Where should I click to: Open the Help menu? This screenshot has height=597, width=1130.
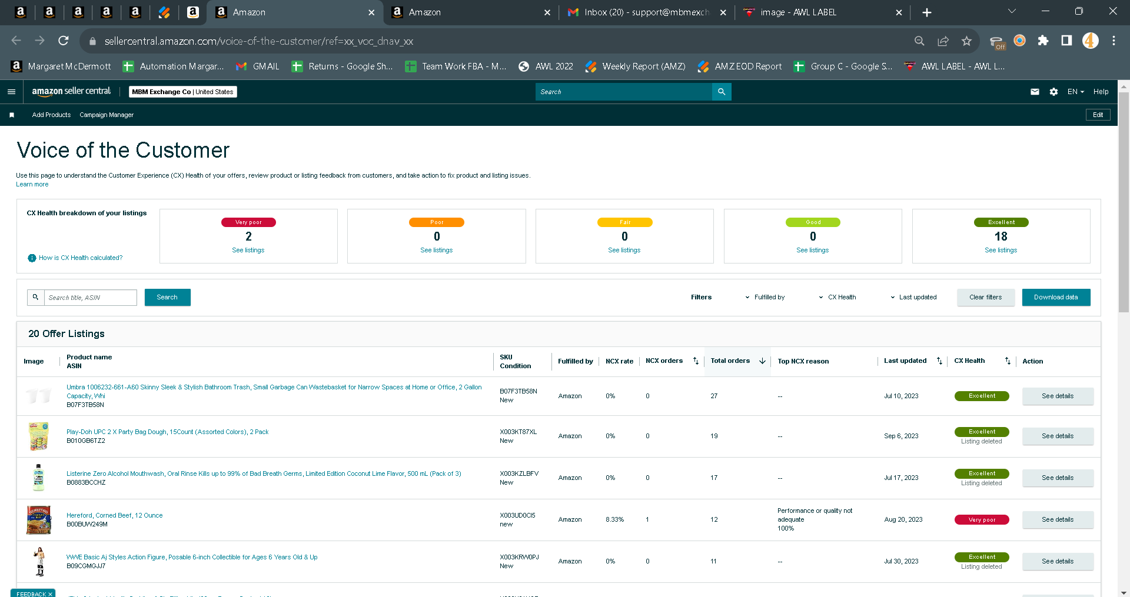tap(1101, 92)
